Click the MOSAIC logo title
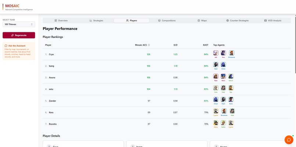296x147 pixels. click(12, 6)
